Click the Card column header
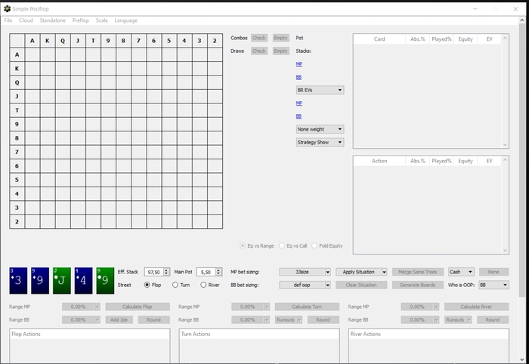The height and width of the screenshot is (364, 529). pyautogui.click(x=379, y=39)
